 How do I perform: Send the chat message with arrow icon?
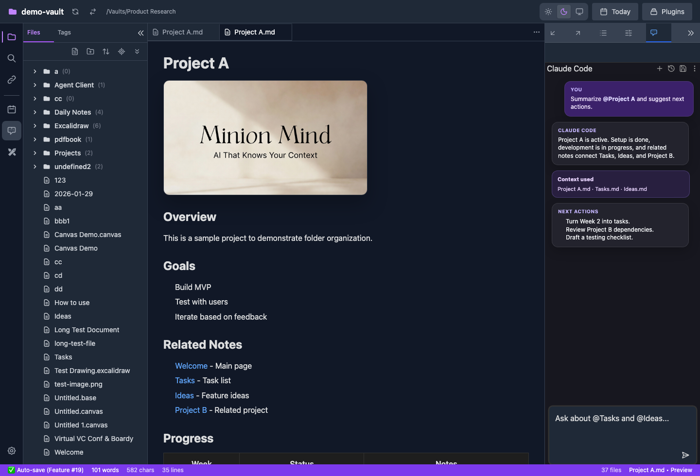pos(685,455)
